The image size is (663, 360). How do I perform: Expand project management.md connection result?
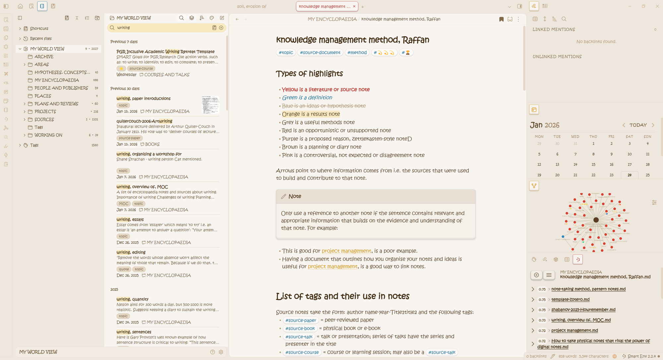(x=533, y=331)
